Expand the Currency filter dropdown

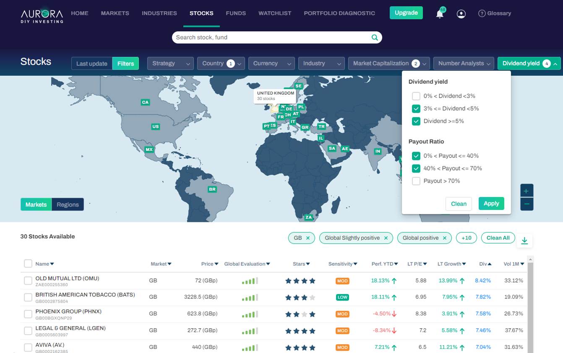(271, 63)
